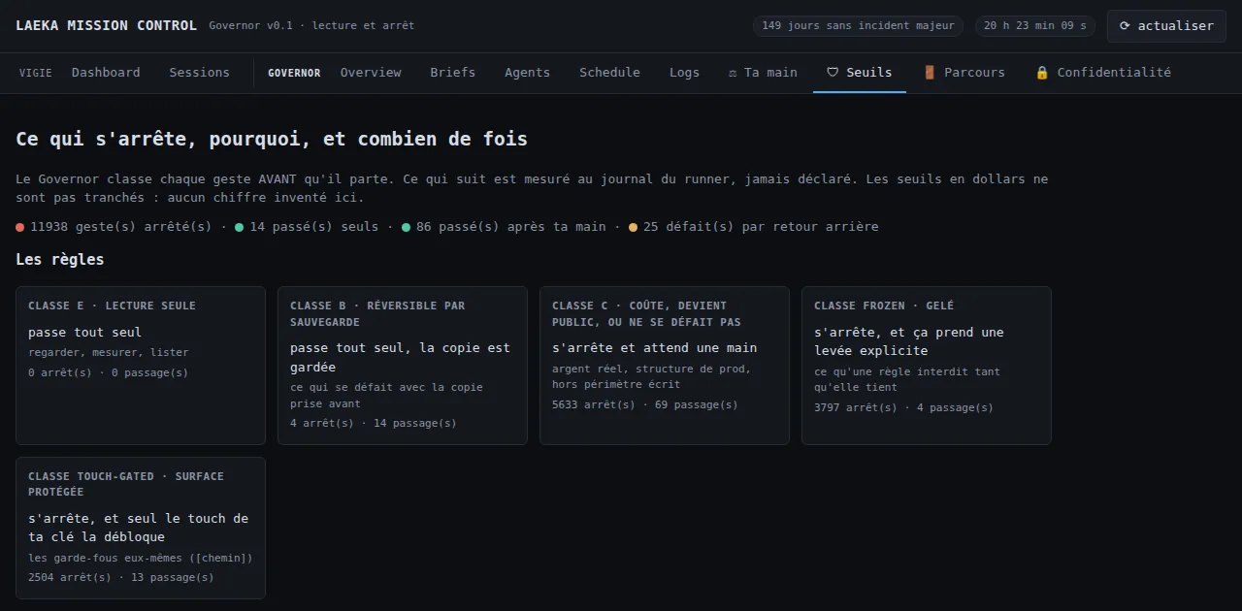Click the text '0 arrêt(s) · 0 passage(s)'

pos(109,373)
